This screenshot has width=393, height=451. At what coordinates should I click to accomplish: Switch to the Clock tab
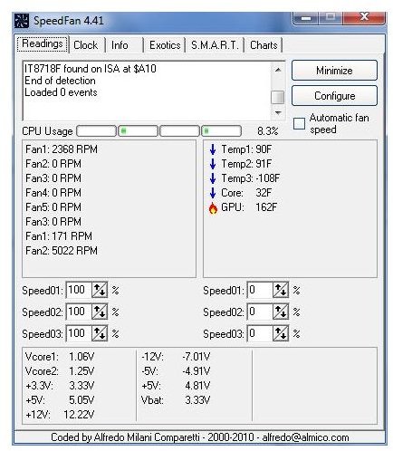(x=86, y=45)
